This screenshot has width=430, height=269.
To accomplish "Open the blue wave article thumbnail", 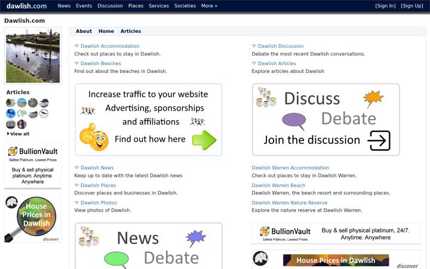I will click(11, 114).
